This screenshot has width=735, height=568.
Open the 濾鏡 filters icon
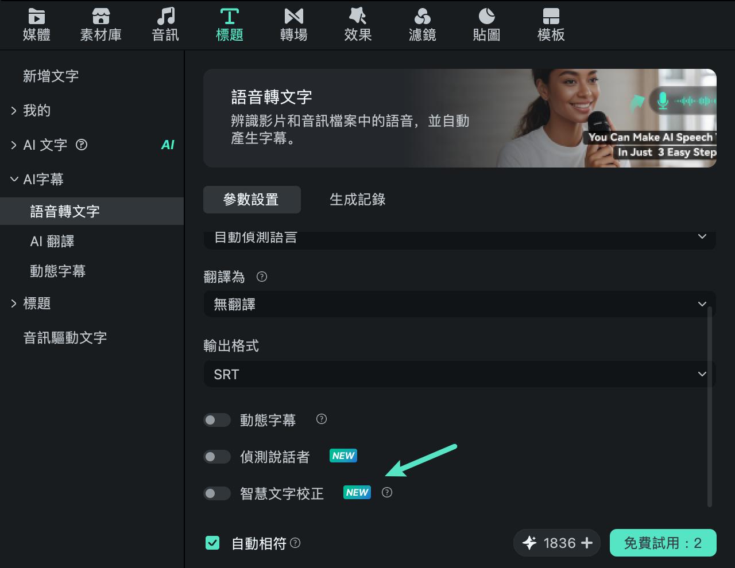coord(423,17)
